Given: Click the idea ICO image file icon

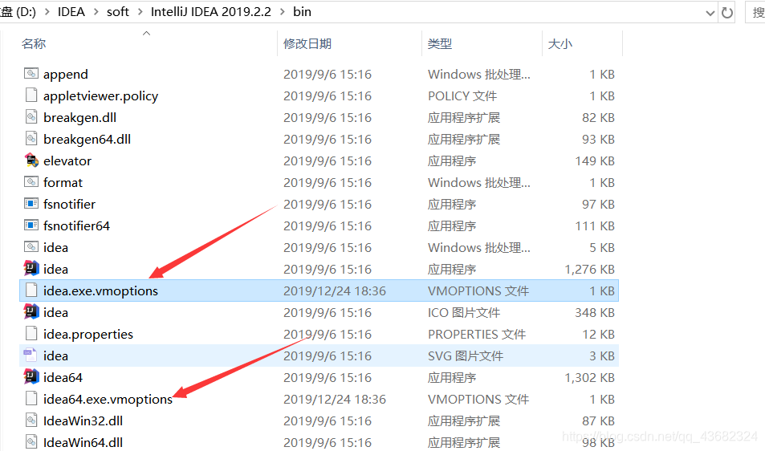Looking at the screenshot, I should pyautogui.click(x=31, y=312).
